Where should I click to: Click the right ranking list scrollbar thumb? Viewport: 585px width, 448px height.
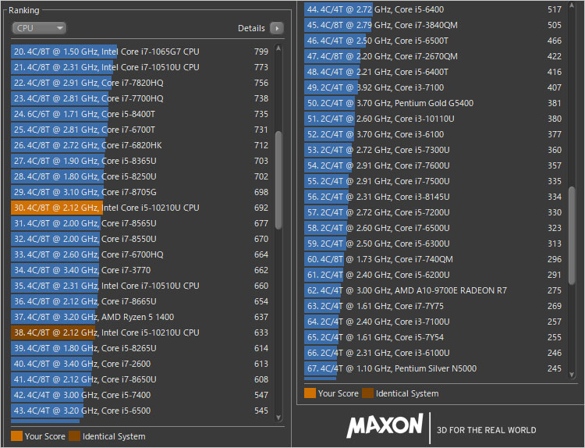[x=572, y=236]
